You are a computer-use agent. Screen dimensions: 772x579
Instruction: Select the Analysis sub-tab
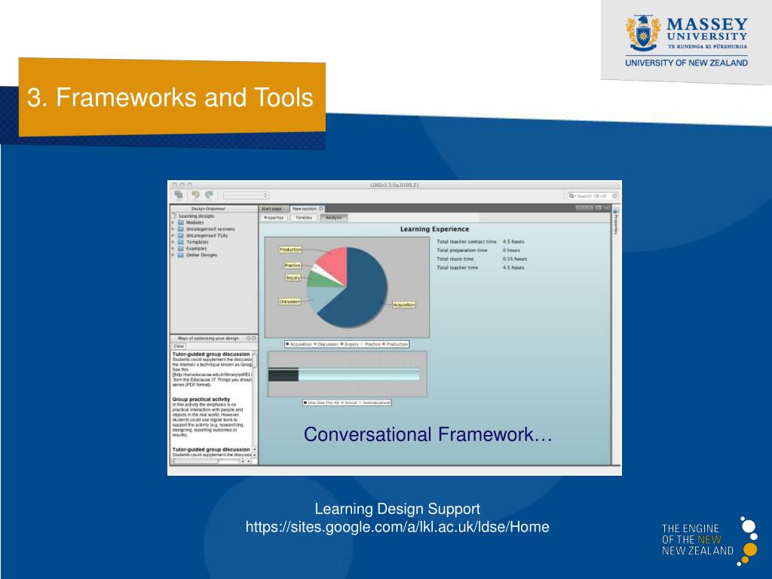tap(333, 218)
